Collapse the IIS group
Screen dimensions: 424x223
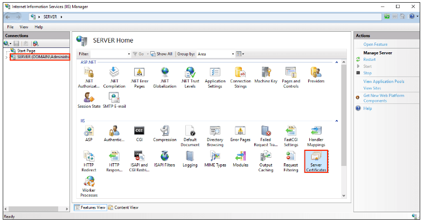click(x=337, y=121)
